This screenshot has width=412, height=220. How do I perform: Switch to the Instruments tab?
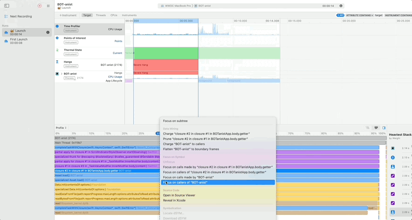click(x=129, y=15)
